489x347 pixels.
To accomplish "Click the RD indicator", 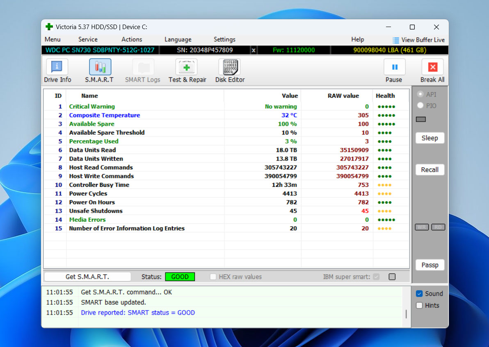I will pyautogui.click(x=438, y=227).
